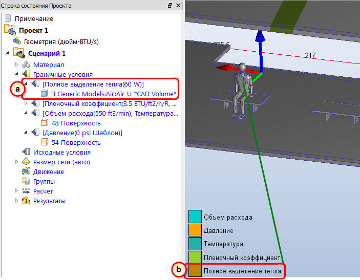Select the Сценарий 1 item

(47, 53)
